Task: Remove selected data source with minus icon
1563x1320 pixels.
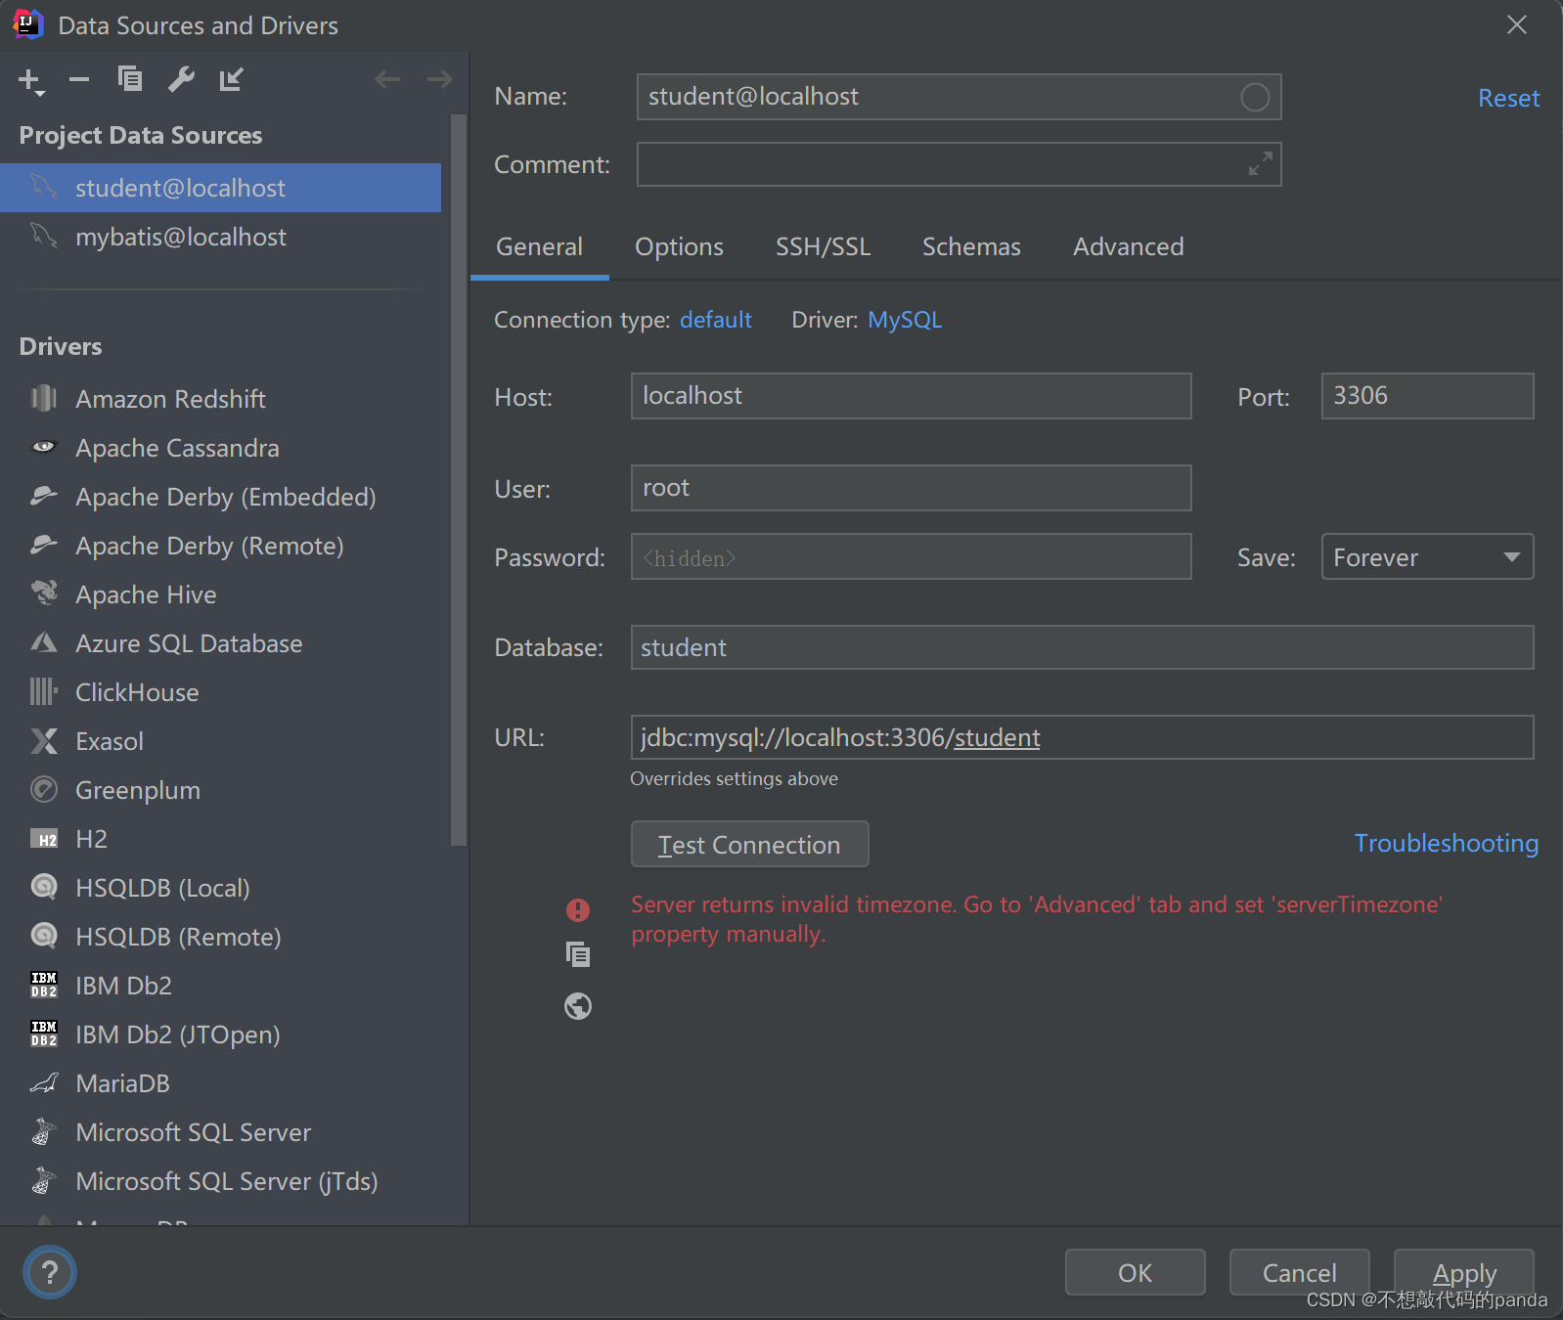Action: (x=79, y=79)
